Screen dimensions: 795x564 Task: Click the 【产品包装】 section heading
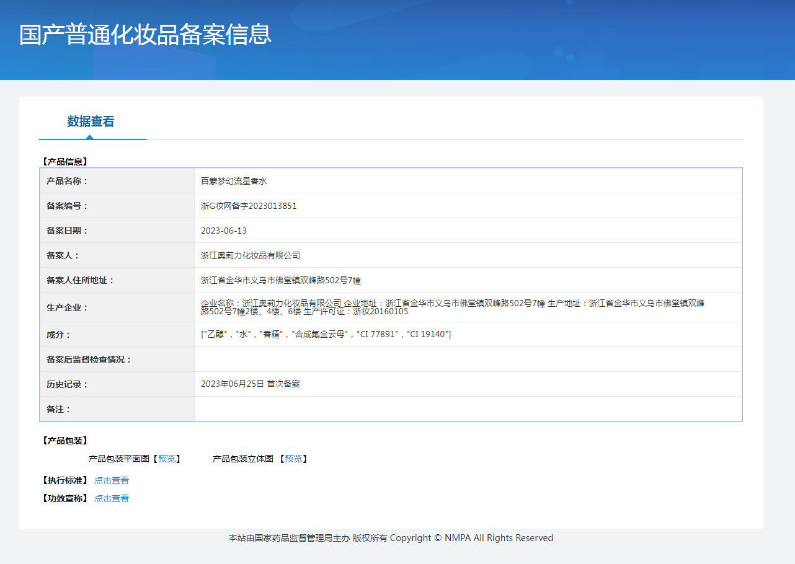64,441
